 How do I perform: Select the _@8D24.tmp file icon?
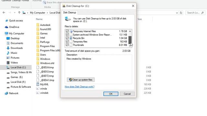38,67
